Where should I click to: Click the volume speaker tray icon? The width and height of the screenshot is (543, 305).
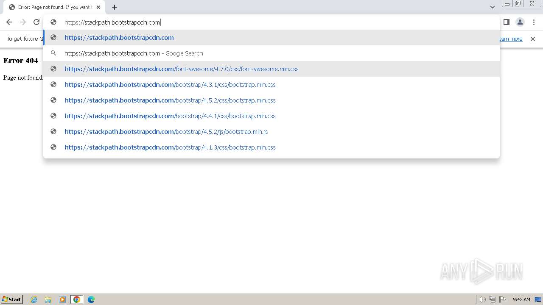pos(482,299)
